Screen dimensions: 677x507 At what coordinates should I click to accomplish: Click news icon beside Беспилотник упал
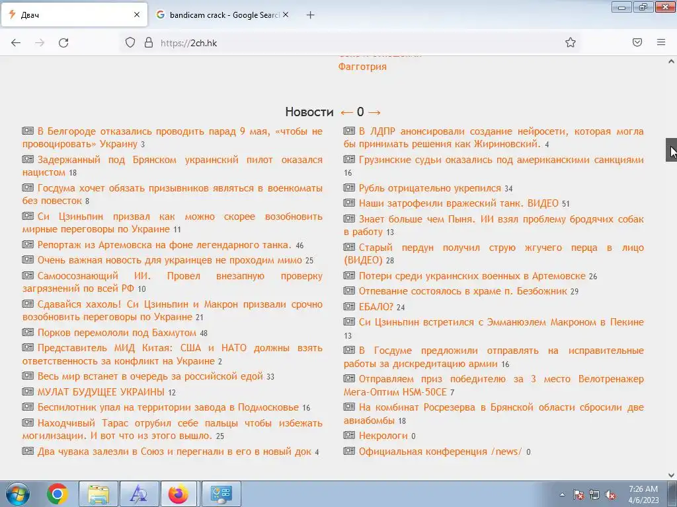pyautogui.click(x=28, y=407)
